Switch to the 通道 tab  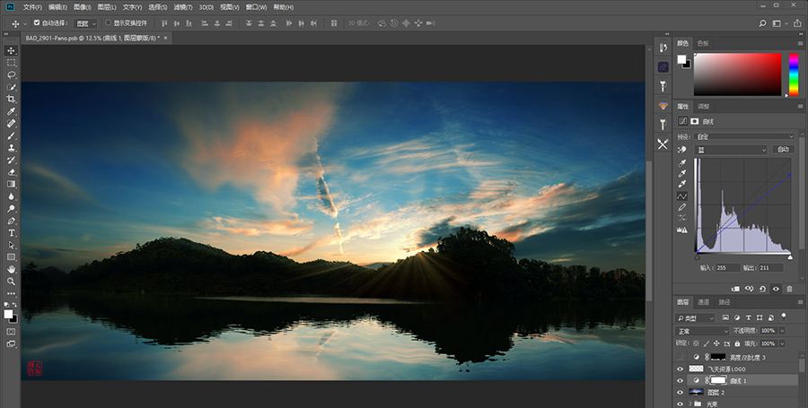[x=703, y=302]
